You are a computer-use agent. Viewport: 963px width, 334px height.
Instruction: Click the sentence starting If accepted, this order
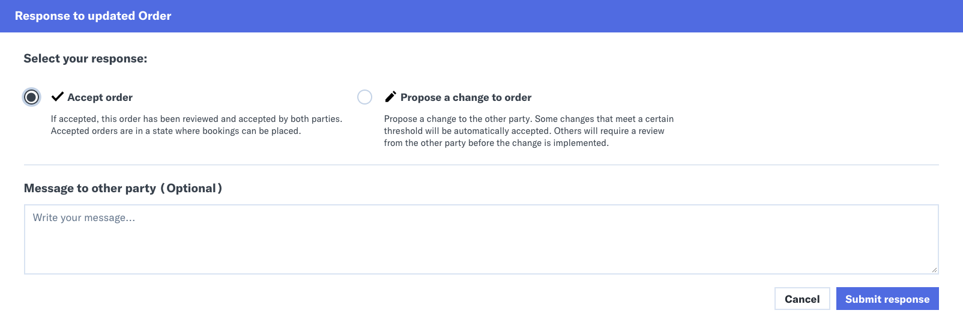[x=196, y=119]
